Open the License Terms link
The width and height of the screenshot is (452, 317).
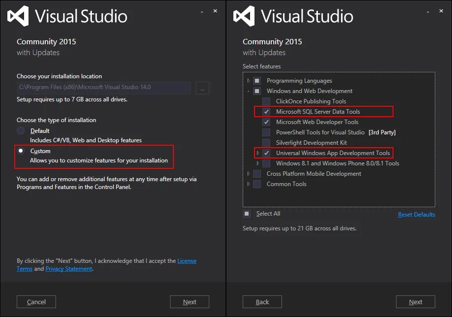pos(187,261)
